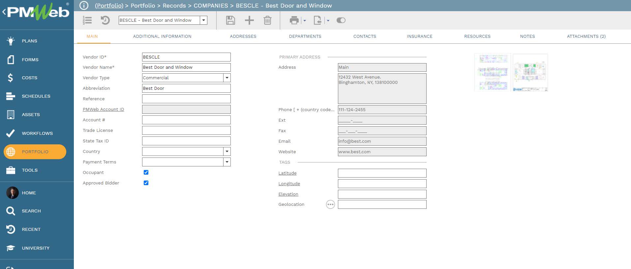Switch to the Insurance tab

tap(419, 37)
